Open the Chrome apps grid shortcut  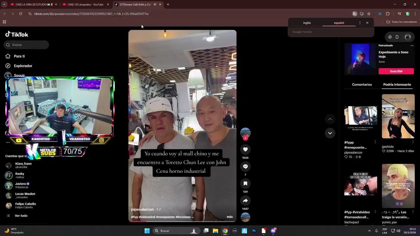(4, 22)
